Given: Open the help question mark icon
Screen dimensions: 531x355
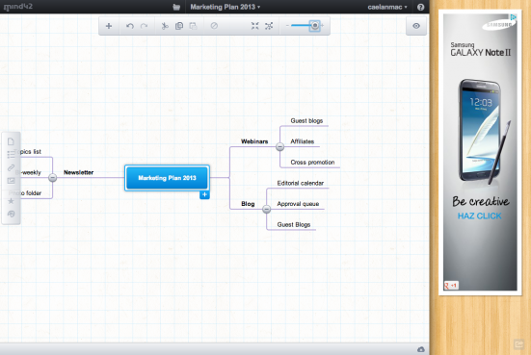Looking at the screenshot, I should (420, 7).
